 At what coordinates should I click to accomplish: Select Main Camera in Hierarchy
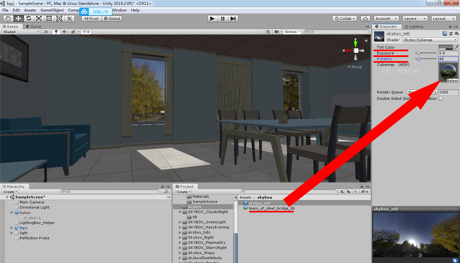tap(32, 202)
